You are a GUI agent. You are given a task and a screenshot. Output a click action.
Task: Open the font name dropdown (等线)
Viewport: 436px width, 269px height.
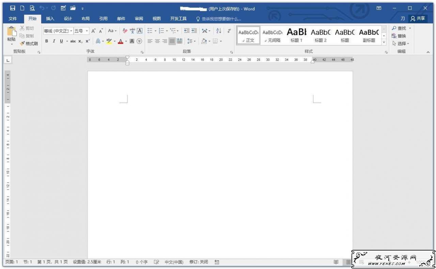71,31
